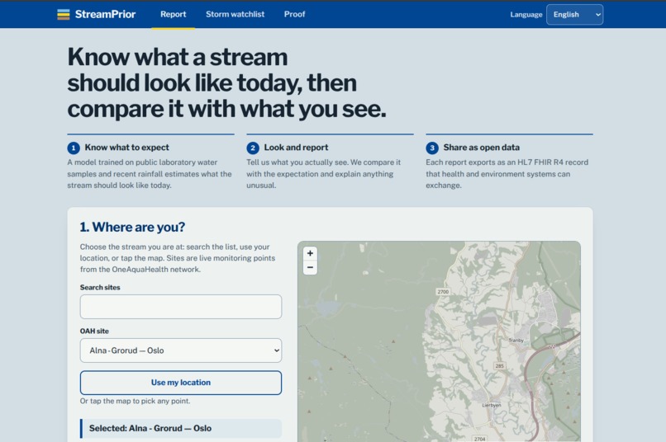Click the step 3 number badge

(432, 148)
